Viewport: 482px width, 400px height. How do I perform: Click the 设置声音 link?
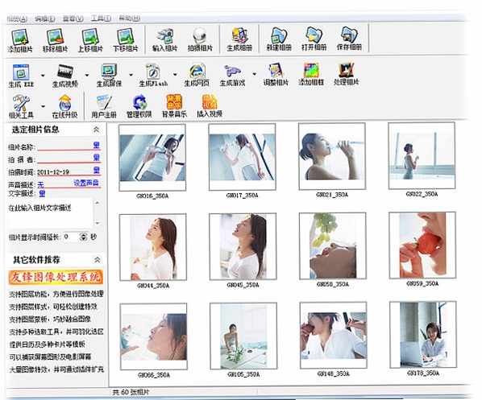pos(86,183)
